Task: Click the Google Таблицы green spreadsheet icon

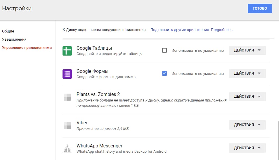Action: 67,51
